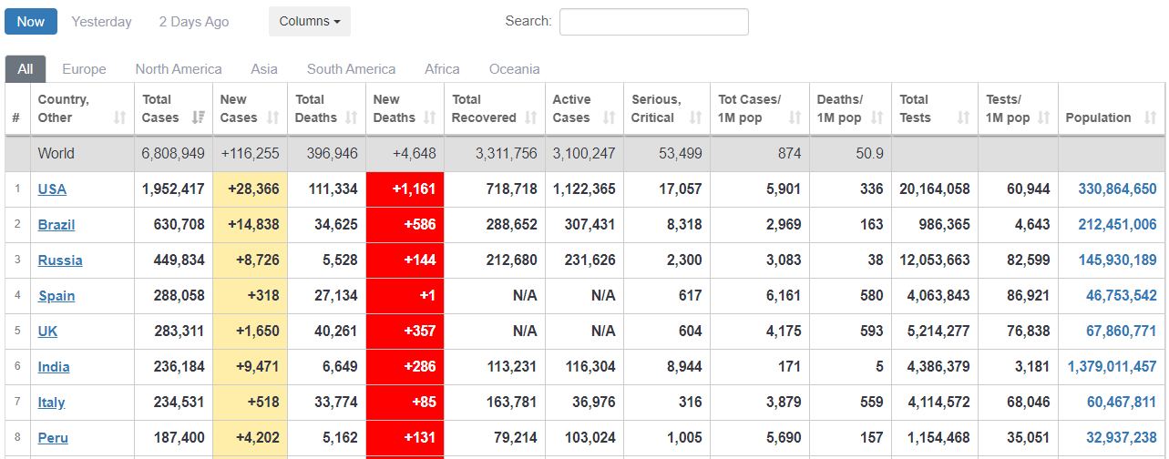
Task: Sort by Total Recovered arrows icon
Action: coord(531,117)
